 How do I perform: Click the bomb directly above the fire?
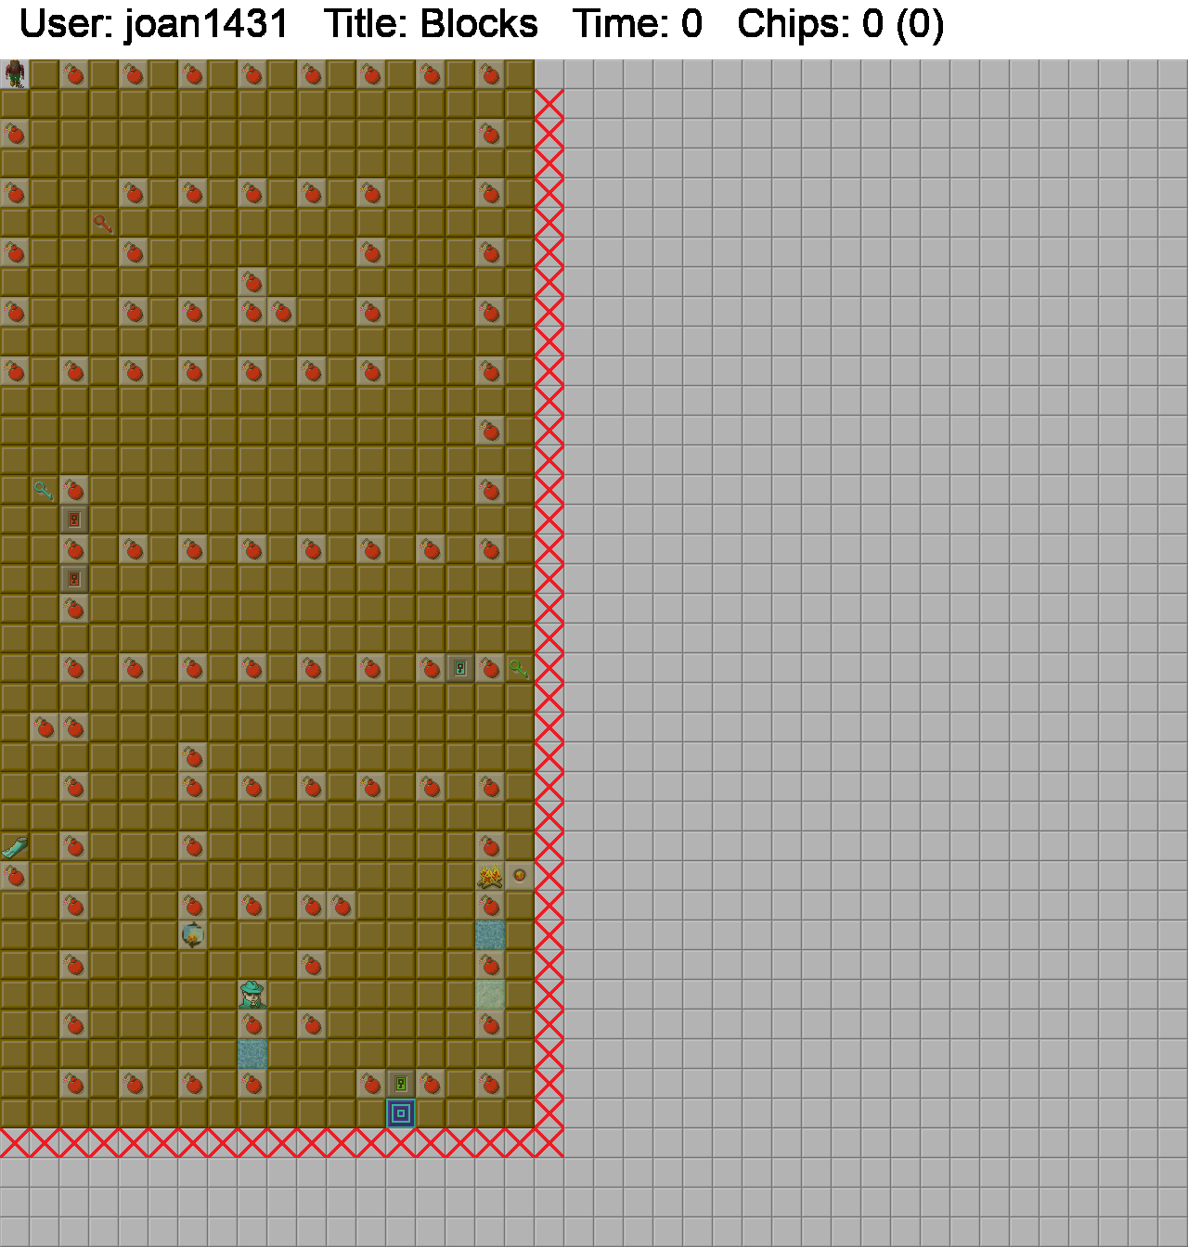coord(490,846)
